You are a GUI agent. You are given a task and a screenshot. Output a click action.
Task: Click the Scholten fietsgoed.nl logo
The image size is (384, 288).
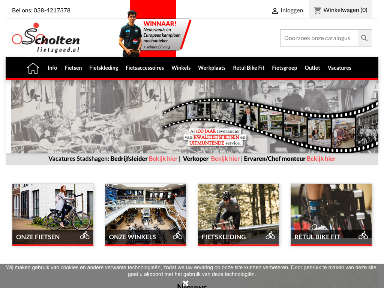[x=46, y=38]
